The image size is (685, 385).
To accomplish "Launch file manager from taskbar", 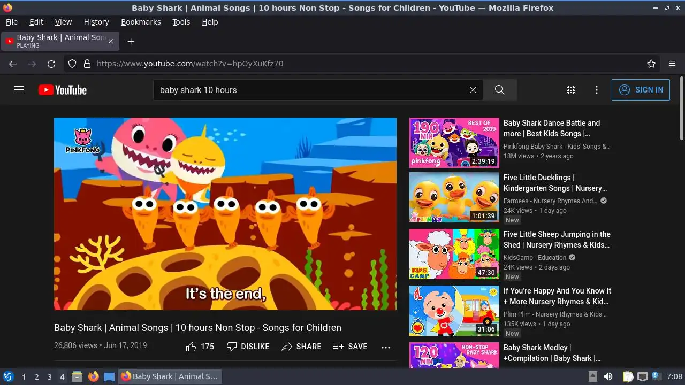I will click(77, 376).
